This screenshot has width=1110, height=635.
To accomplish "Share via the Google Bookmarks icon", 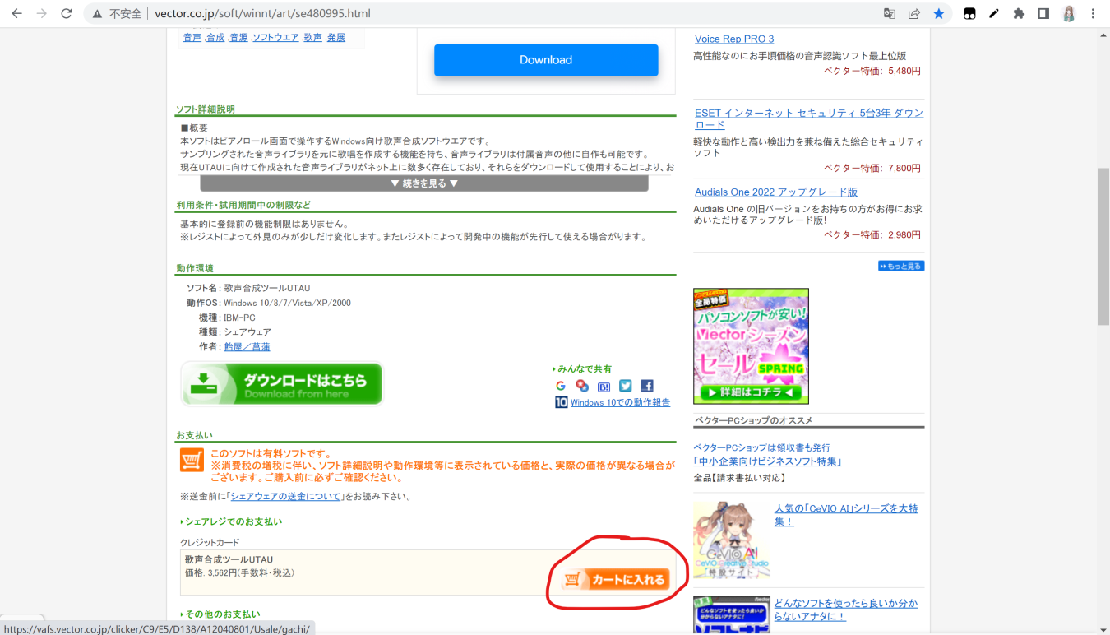I will (582, 386).
